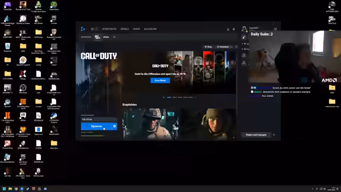Viewport: 341px width, 192px height.
Task: Select the active blue carousel indicator
Action: click(169, 97)
